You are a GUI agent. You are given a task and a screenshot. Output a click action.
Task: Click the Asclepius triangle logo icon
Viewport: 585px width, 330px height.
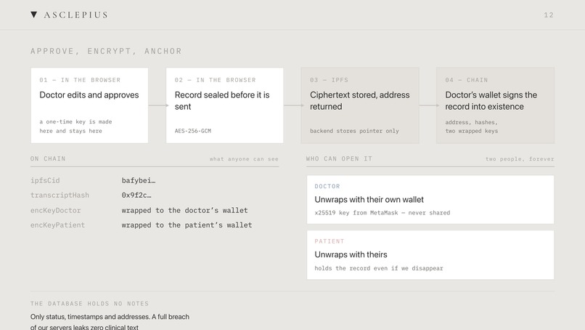(34, 15)
